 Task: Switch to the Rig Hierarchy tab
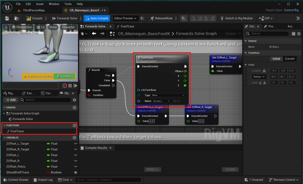9,93
